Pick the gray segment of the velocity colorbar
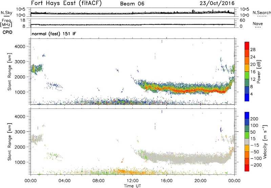The image size is (271, 188). tap(247, 142)
